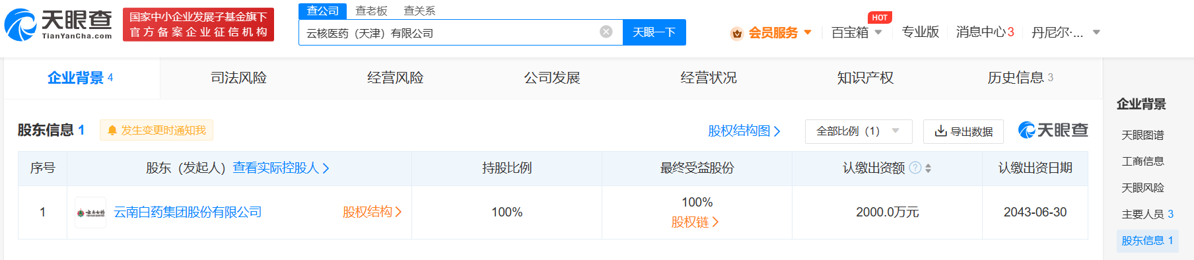Open the TianYanCha logo homepage
Image resolution: width=1194 pixels, height=260 pixels.
click(58, 25)
